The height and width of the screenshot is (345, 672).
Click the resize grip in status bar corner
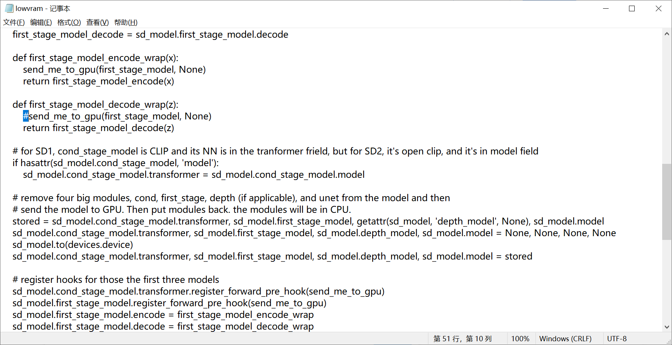[669, 342]
